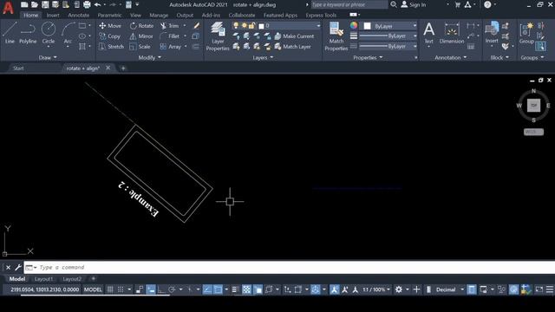Switch to the Annotate ribbon tab
The width and height of the screenshot is (555, 312).
(x=79, y=16)
